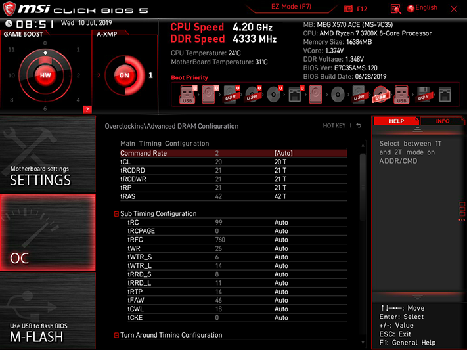Screen dimensions: 467x350
Task: Select the UEFI CD/DVD boot device icon
Action: pos(275,95)
